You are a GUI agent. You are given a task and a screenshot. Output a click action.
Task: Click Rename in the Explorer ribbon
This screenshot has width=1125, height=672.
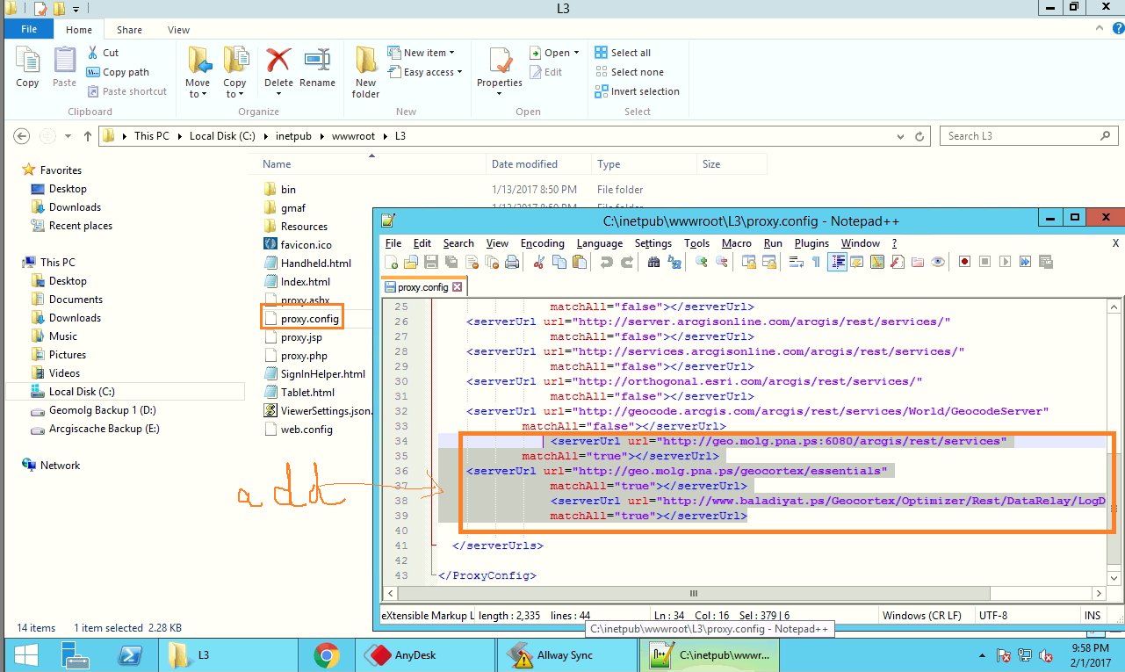pos(317,68)
